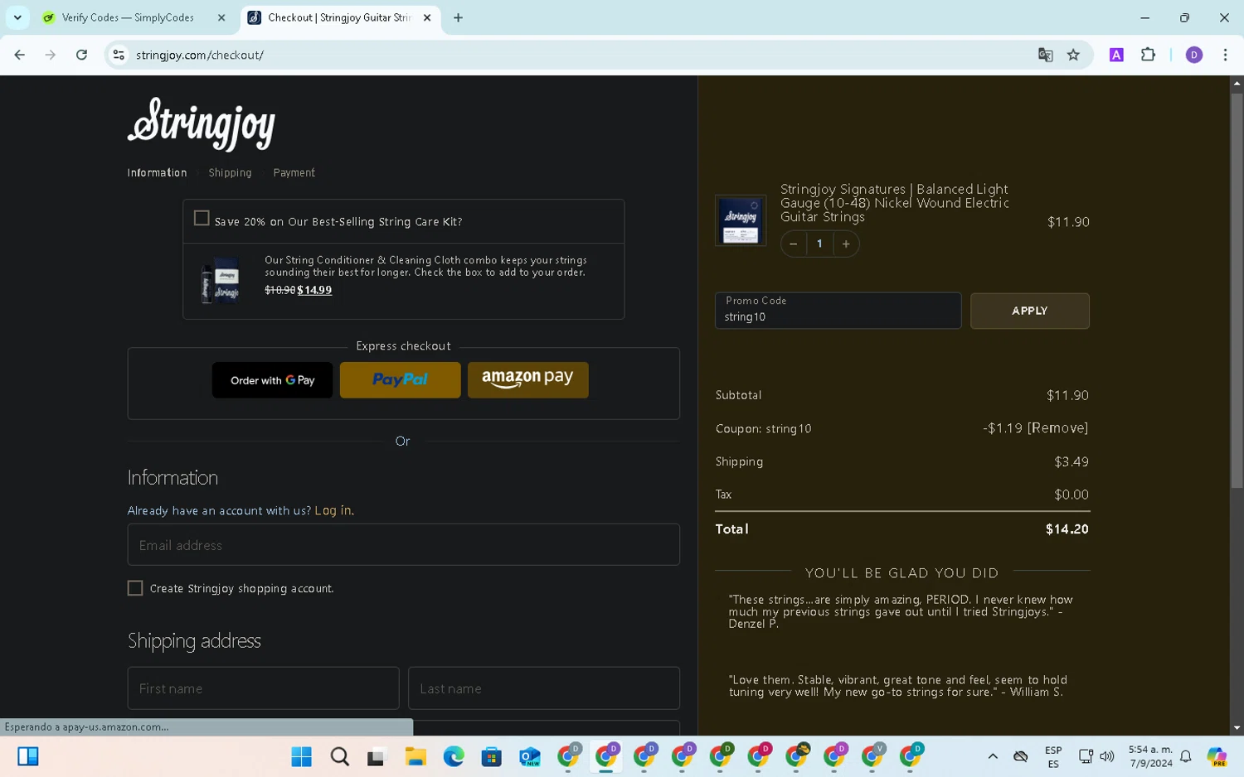Bookmark this page with the star icon
The image size is (1244, 777).
tap(1073, 55)
